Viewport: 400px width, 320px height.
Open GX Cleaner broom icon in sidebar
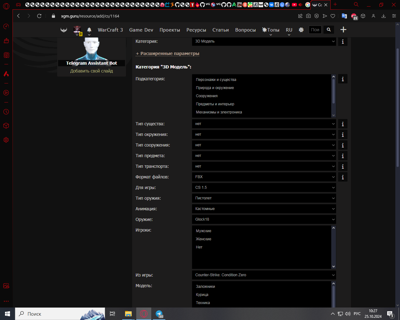6,41
